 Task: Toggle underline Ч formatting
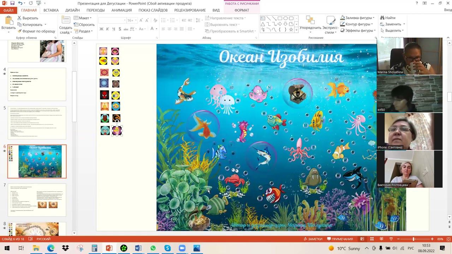[113, 29]
